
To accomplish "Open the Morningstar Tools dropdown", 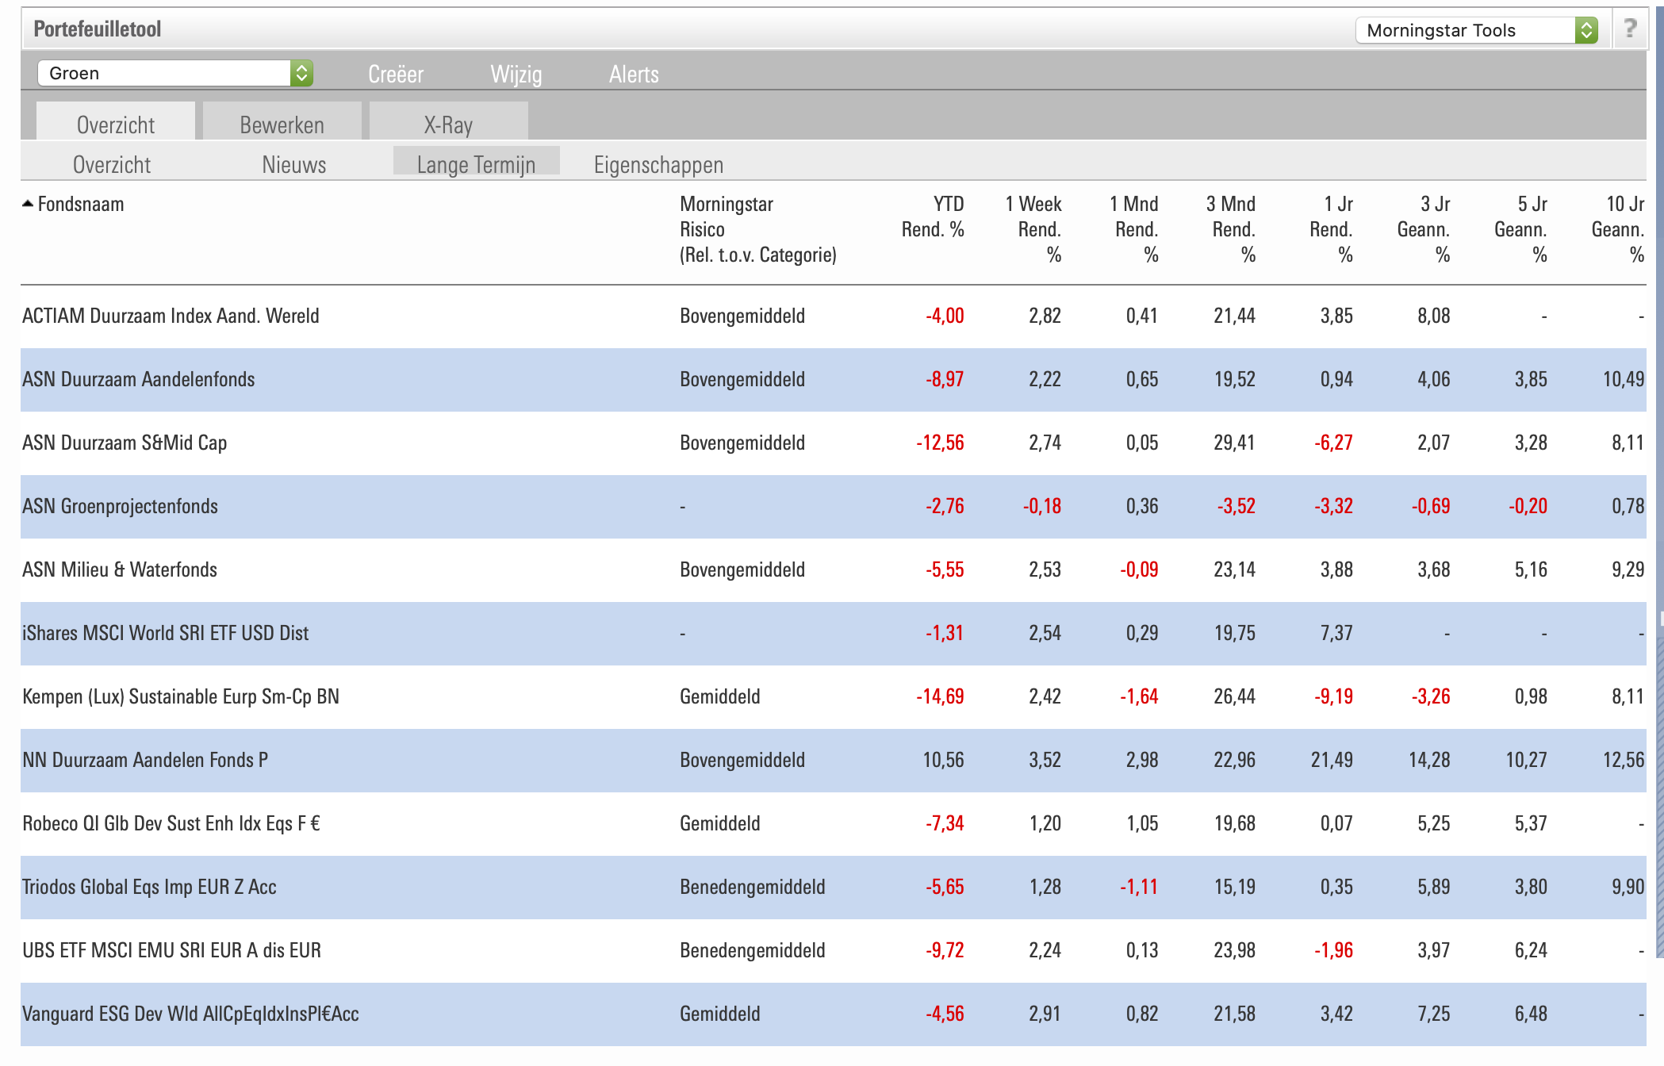I will click(1477, 30).
